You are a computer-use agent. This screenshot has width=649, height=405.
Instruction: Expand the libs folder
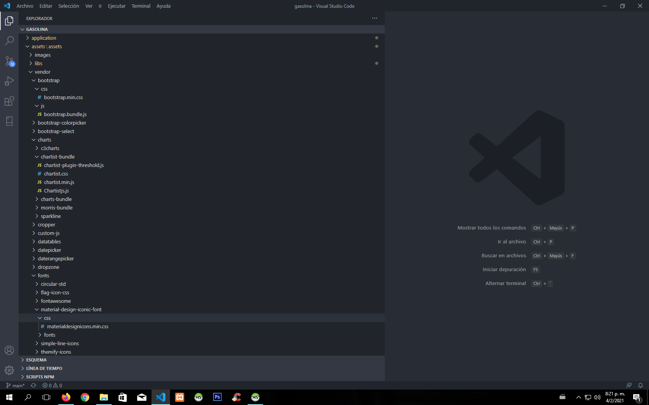point(202,63)
